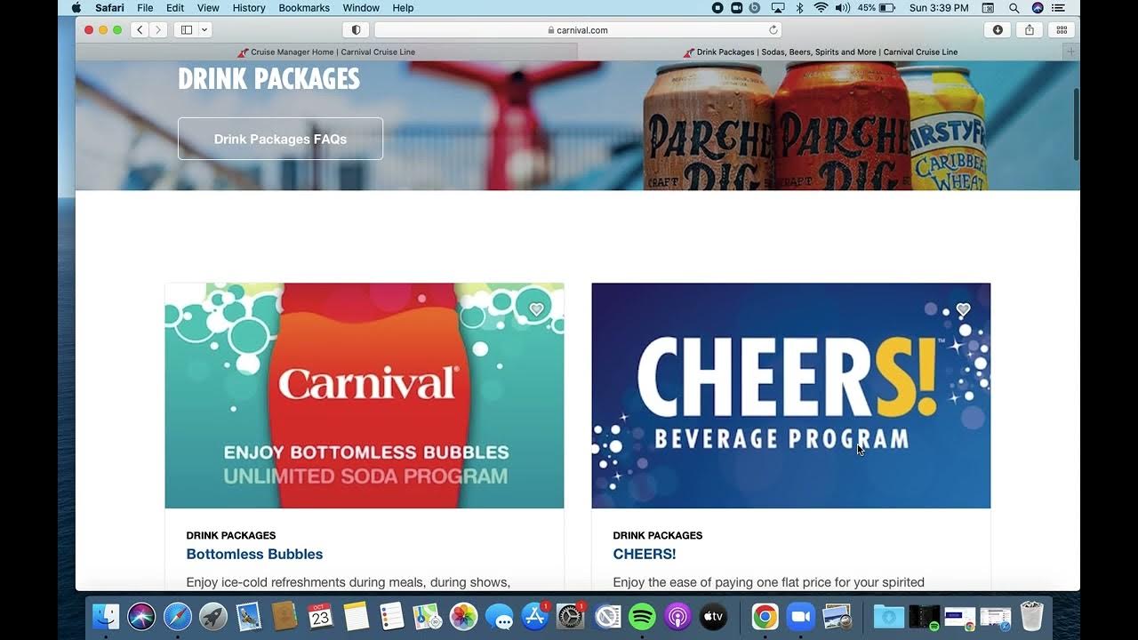Viewport: 1138px width, 640px height.
Task: Favorite the CHEERS! package heart icon
Action: 963,309
